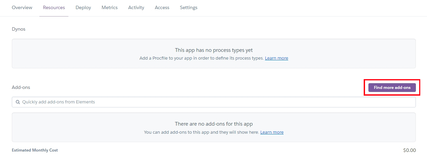Click the Find more add-ons button
This screenshot has height=162, width=427.
click(392, 88)
